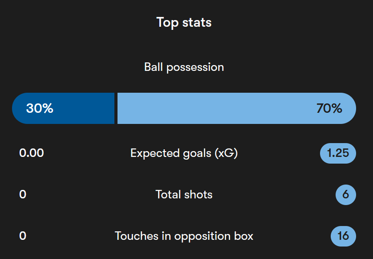Viewport: 373px width, 259px height.
Task: Open the Expected goals (xG) stat
Action: pyautogui.click(x=184, y=153)
